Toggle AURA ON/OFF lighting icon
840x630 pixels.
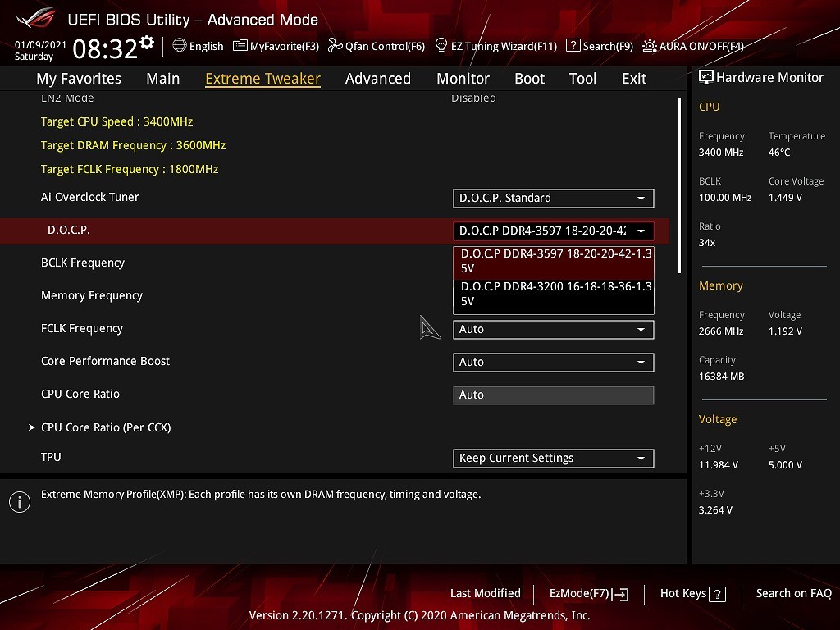click(650, 46)
